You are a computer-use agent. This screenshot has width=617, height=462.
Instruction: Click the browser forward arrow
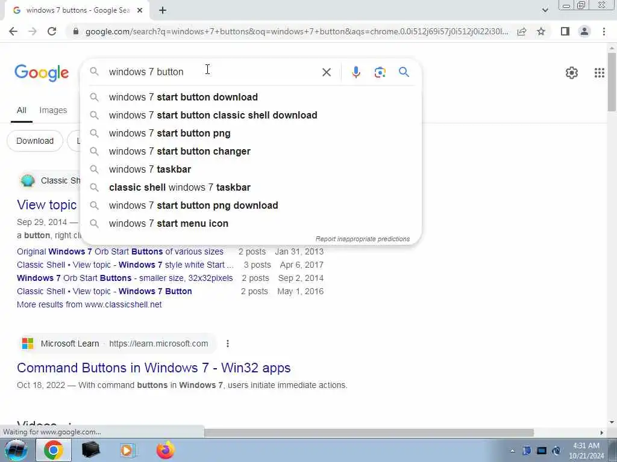pyautogui.click(x=33, y=31)
